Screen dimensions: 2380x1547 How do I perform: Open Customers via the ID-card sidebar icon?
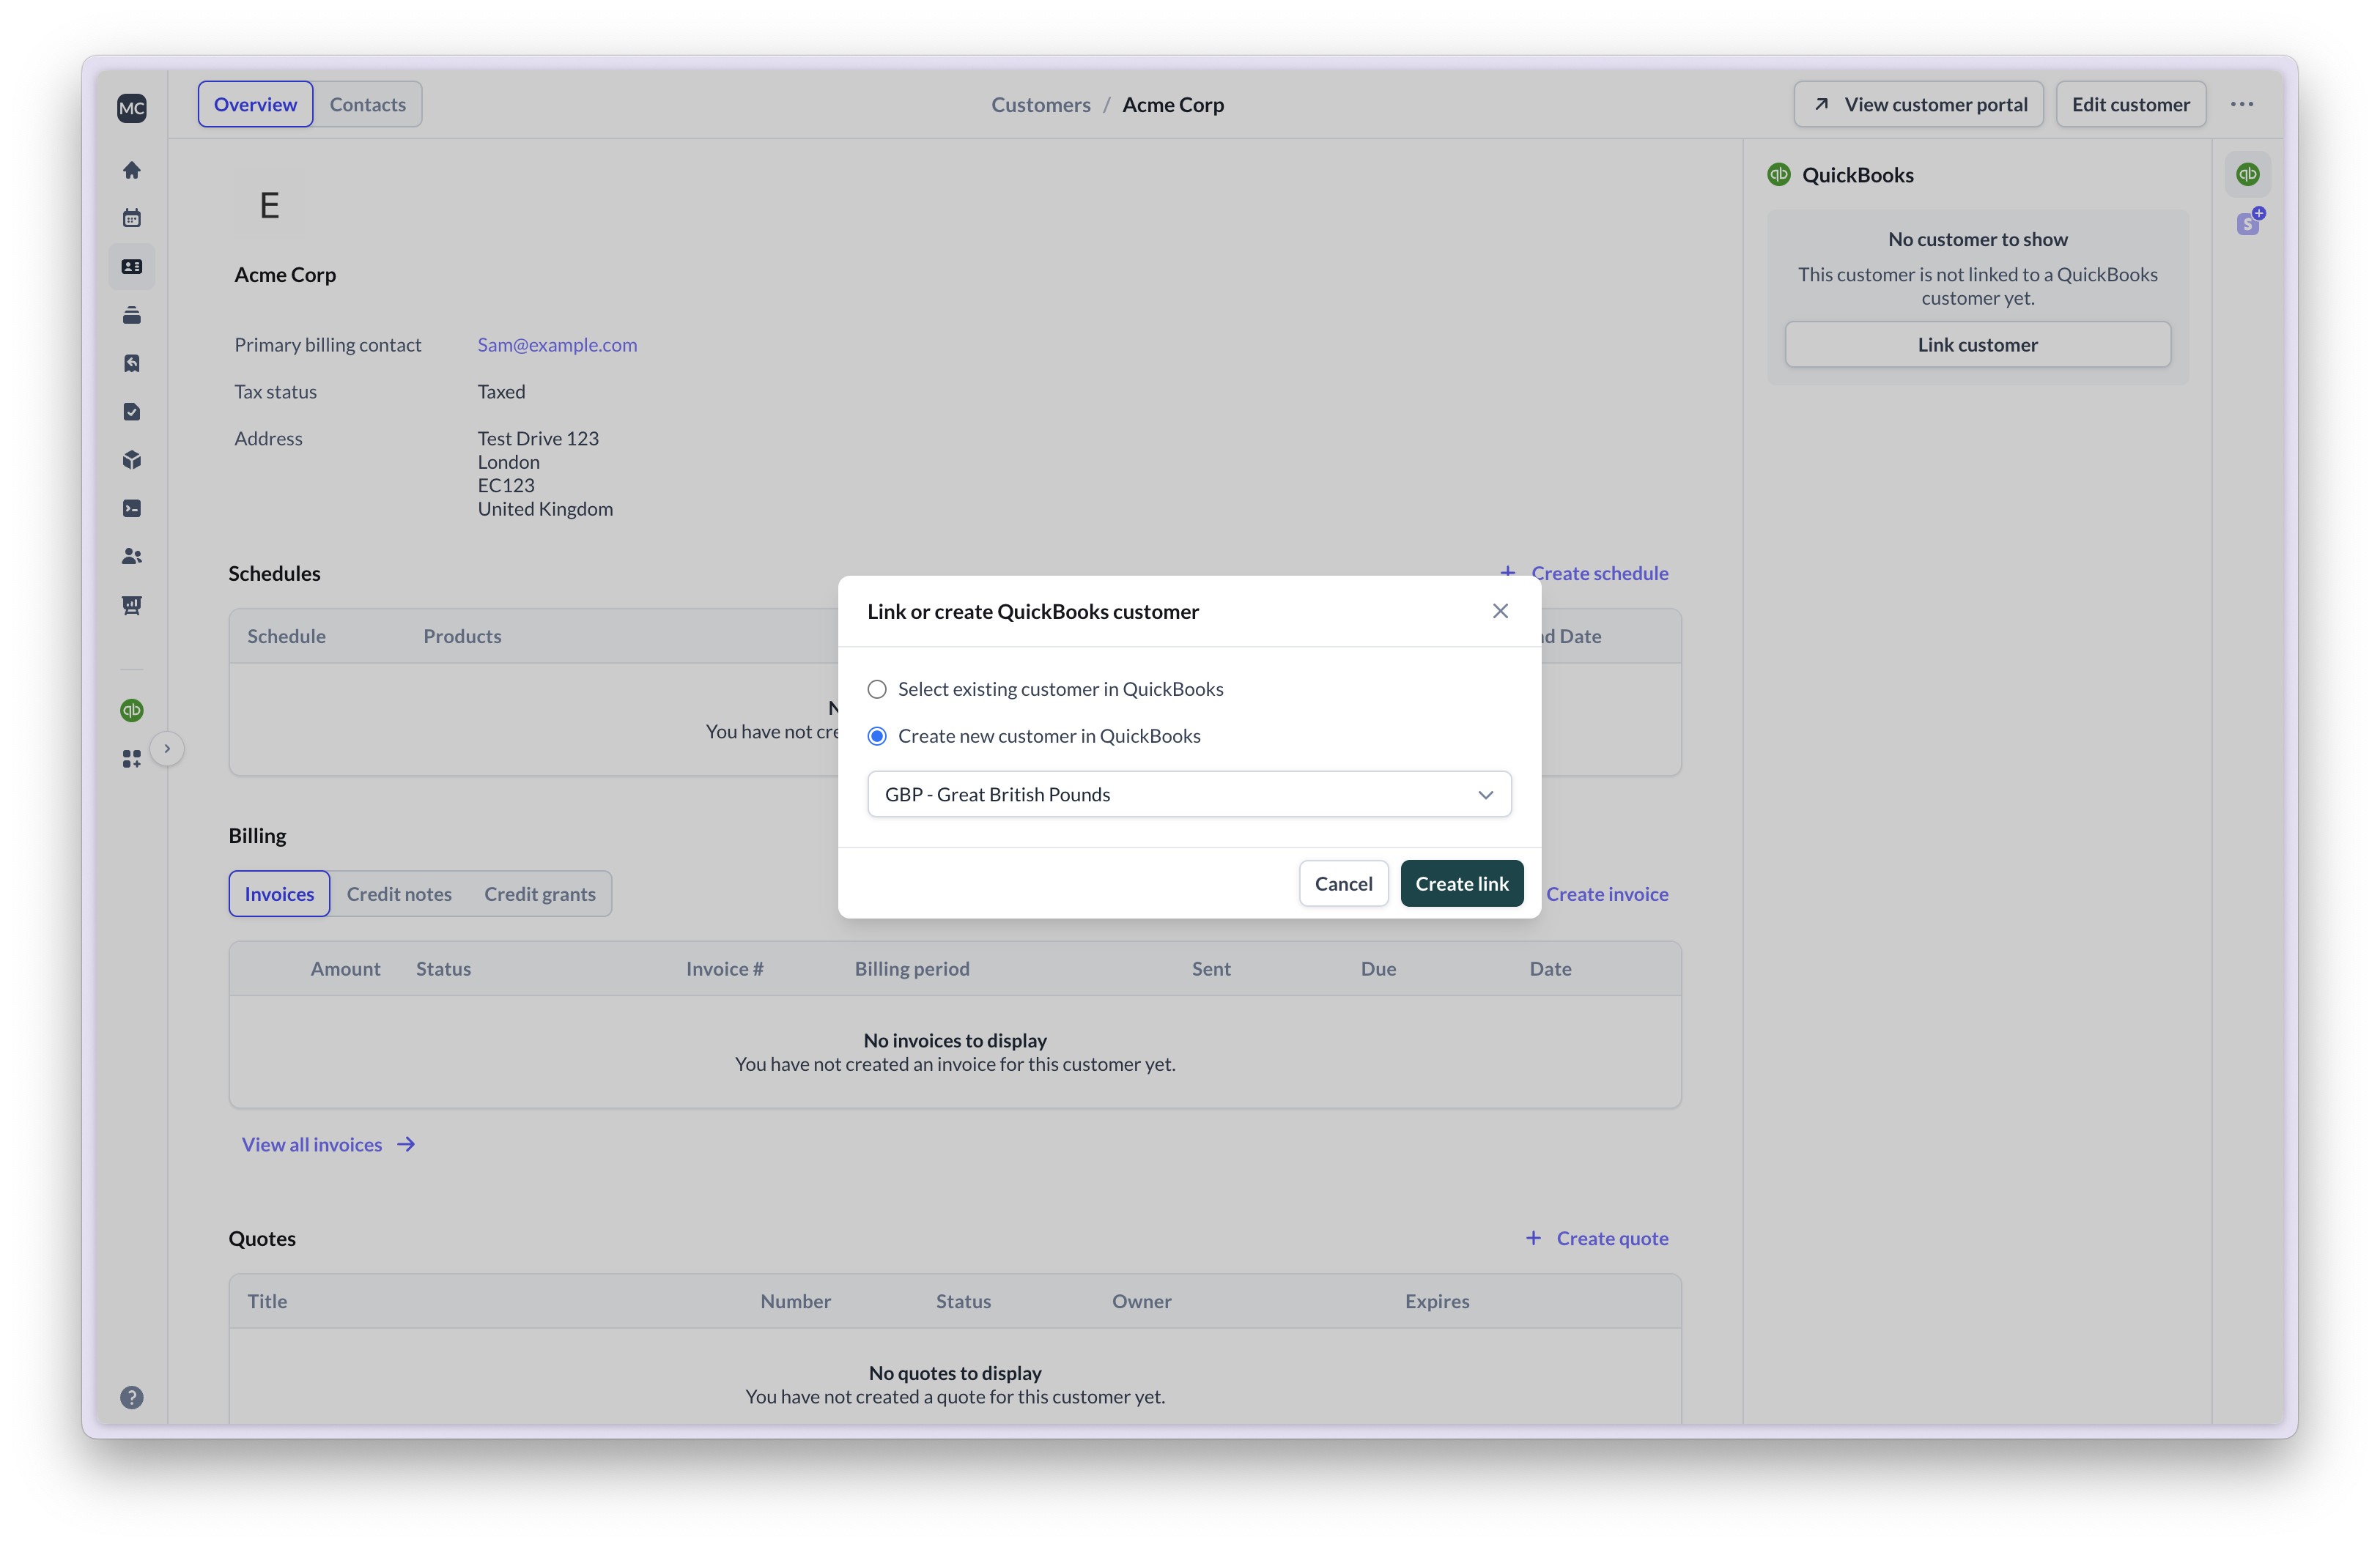[x=132, y=267]
